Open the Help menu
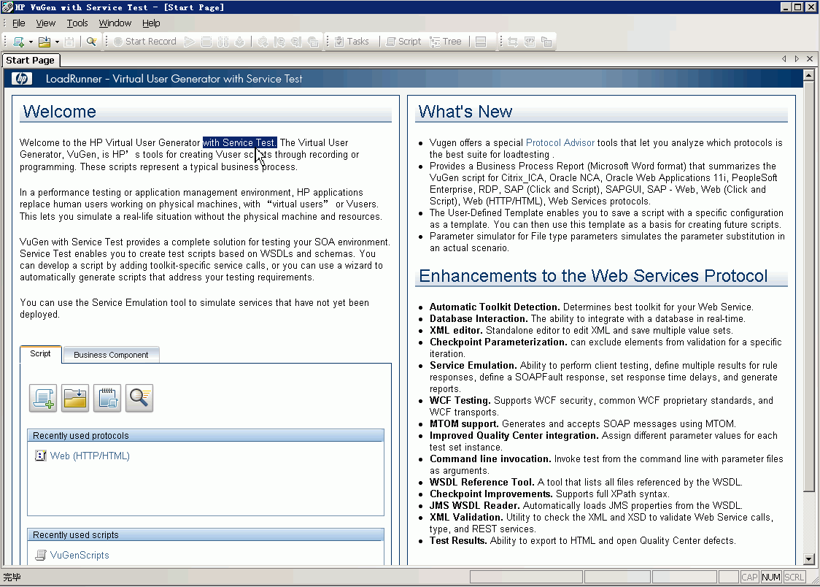 pyautogui.click(x=151, y=23)
